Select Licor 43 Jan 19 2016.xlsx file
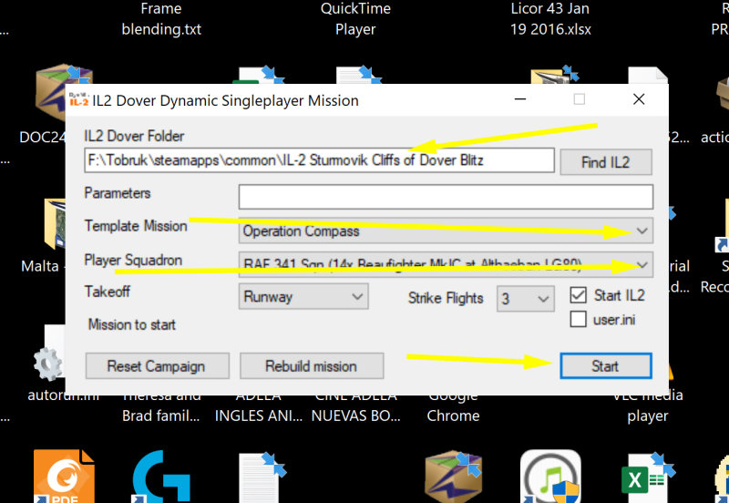This screenshot has height=503, width=729. 550,18
